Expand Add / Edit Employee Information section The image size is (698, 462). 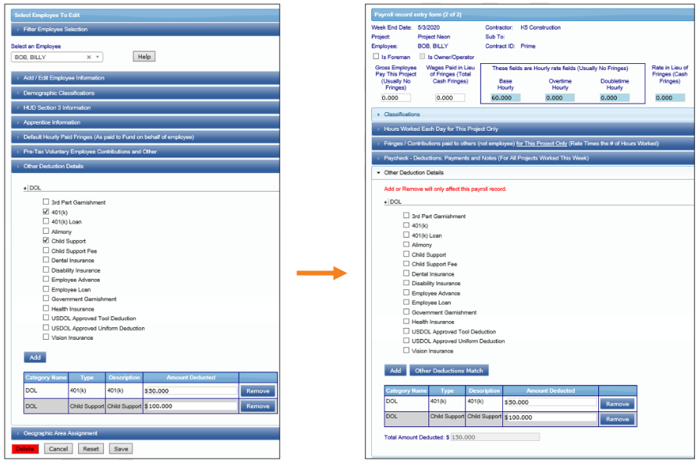tap(145, 78)
